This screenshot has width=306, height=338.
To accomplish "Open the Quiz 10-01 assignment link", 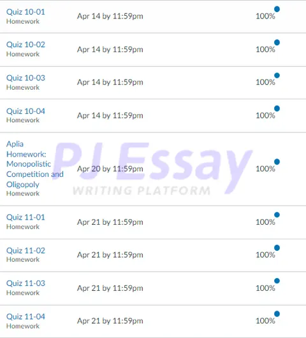I will (25, 11).
